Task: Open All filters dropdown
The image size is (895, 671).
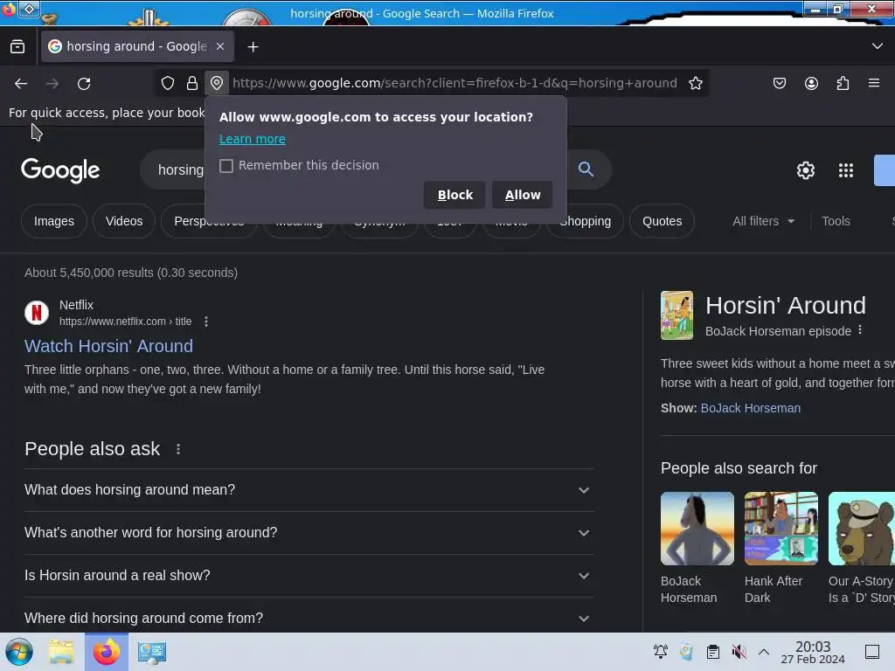Action: pos(763,221)
